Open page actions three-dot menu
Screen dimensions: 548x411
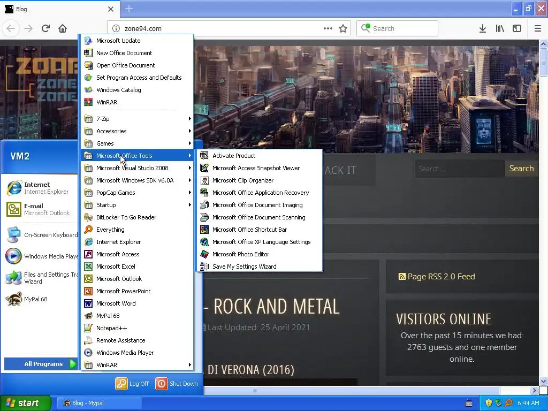click(x=328, y=28)
